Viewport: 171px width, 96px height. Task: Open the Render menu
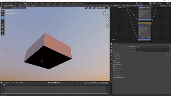[x=11, y=3]
